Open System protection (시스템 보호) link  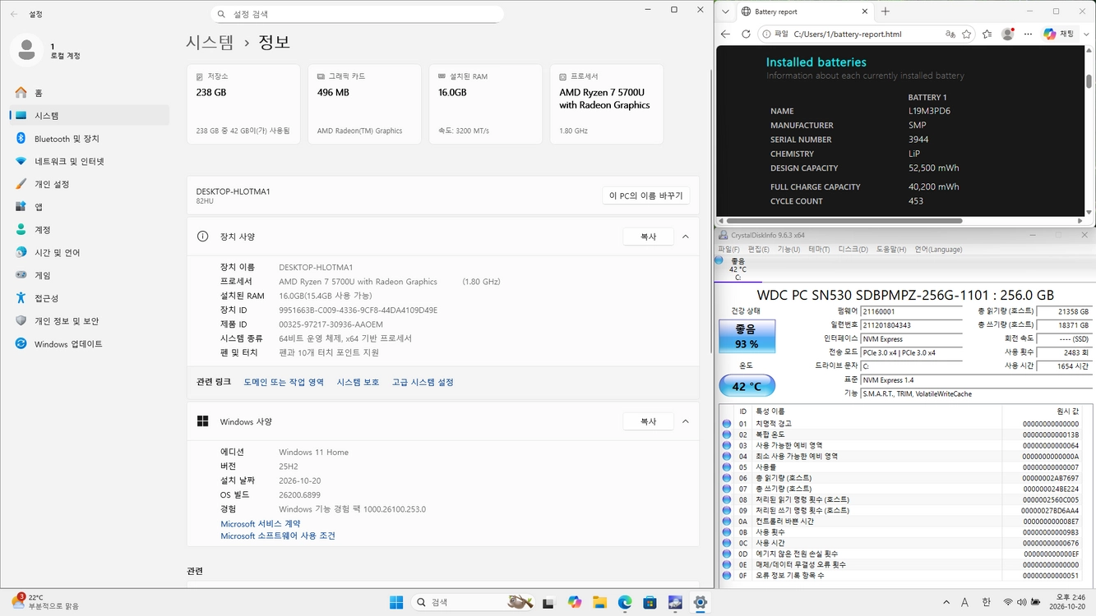[358, 382]
